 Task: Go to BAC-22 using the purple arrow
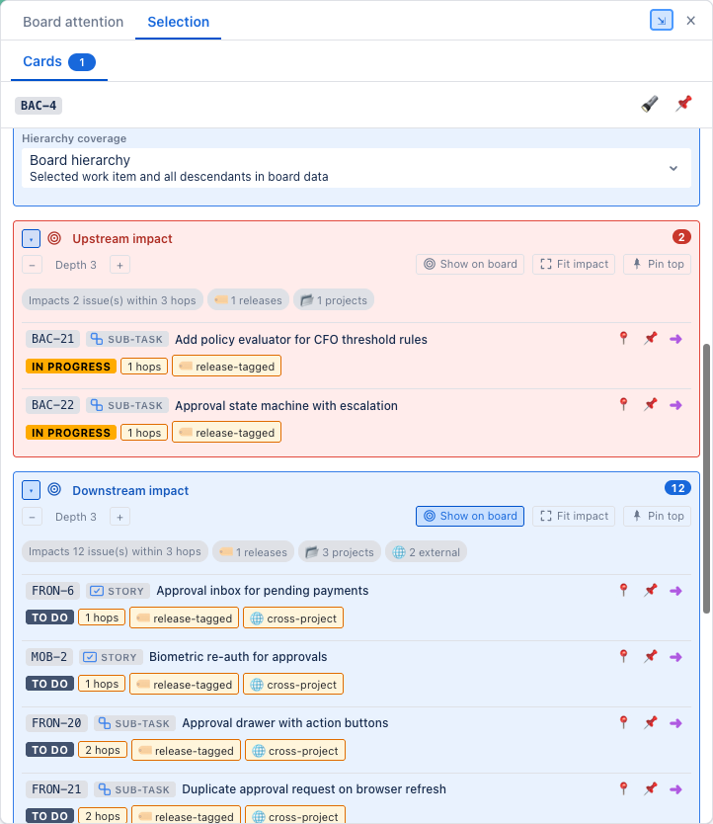(675, 405)
